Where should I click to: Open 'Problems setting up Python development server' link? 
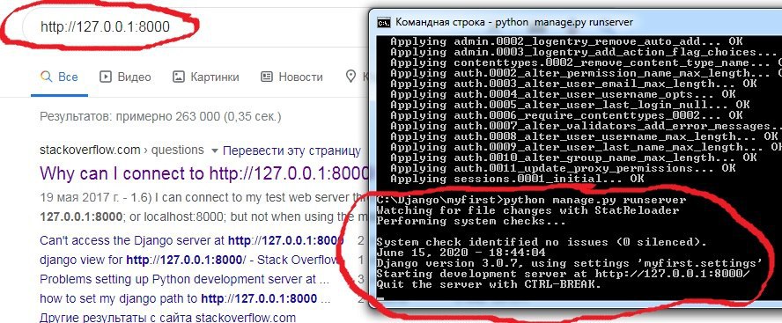click(185, 279)
